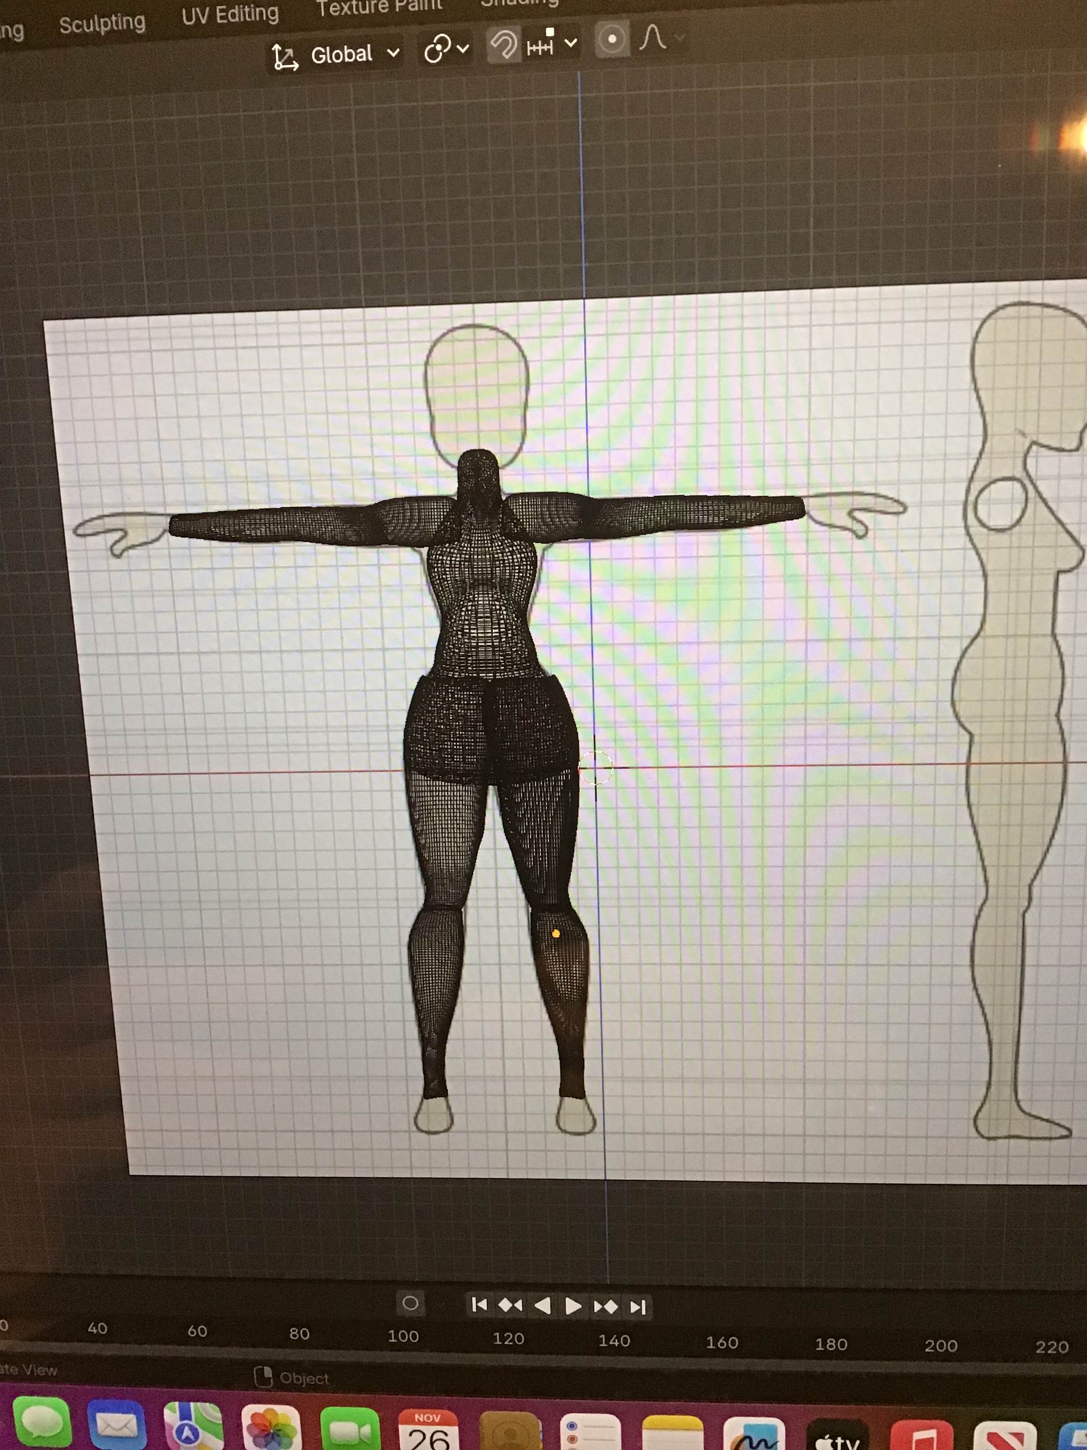
Task: Select proportional editing falloff curve icon
Action: [x=653, y=37]
